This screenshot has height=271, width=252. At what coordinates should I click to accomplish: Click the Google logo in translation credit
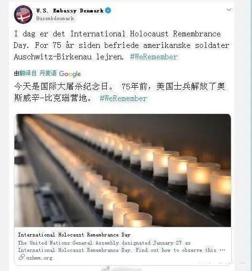[70, 74]
